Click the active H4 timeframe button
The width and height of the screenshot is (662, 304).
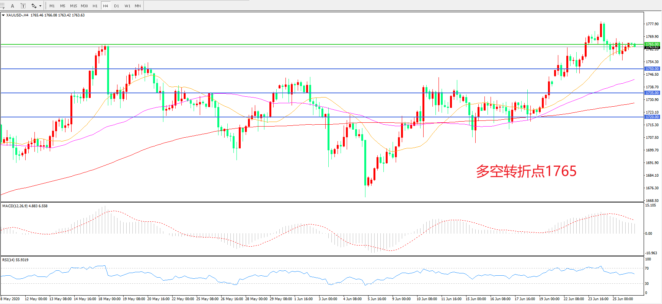pos(106,6)
